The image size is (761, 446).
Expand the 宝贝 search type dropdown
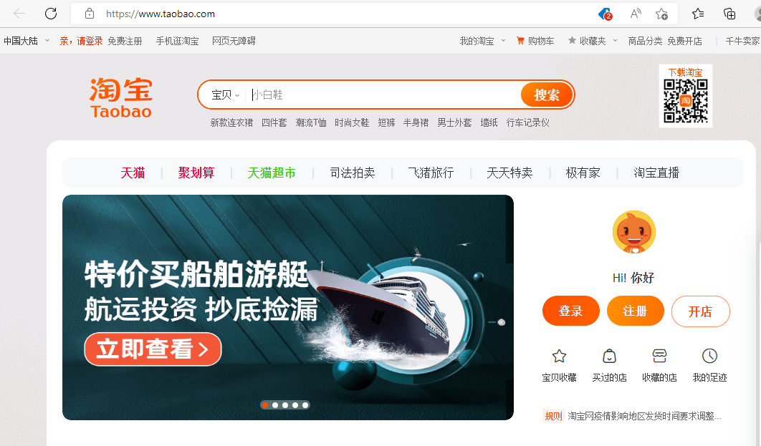pos(226,95)
